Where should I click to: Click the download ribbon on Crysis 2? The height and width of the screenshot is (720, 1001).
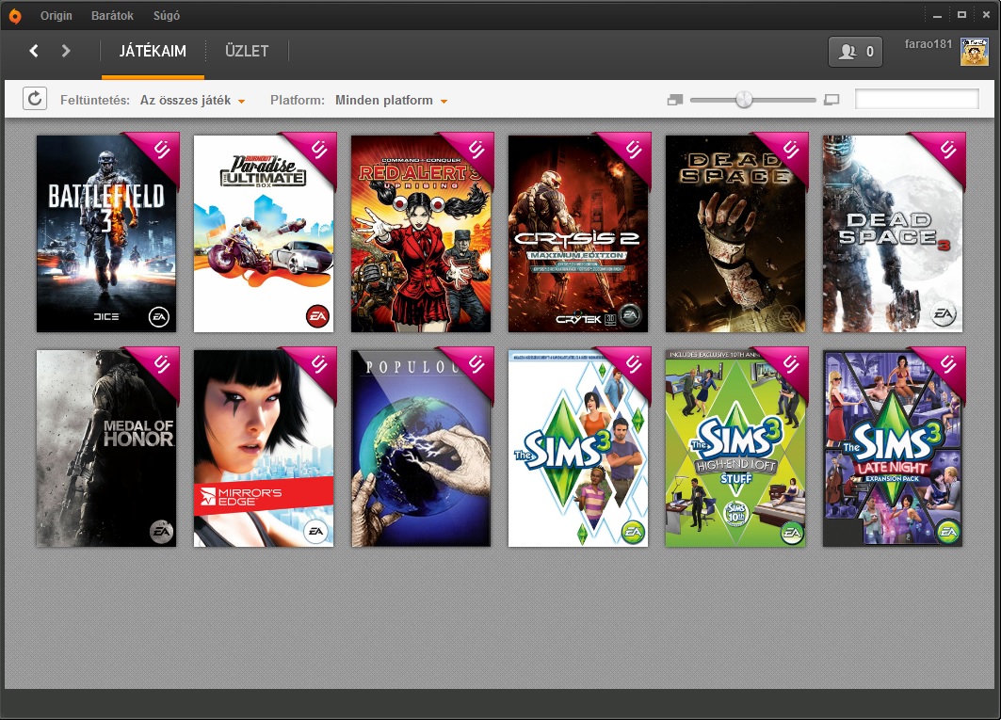click(630, 153)
